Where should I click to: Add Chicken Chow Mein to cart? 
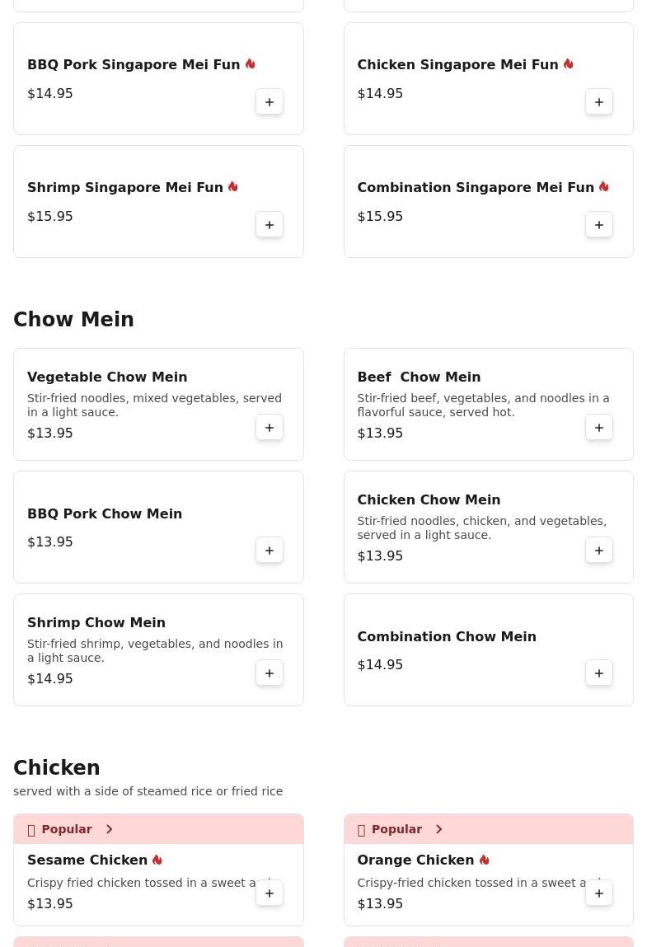click(599, 551)
